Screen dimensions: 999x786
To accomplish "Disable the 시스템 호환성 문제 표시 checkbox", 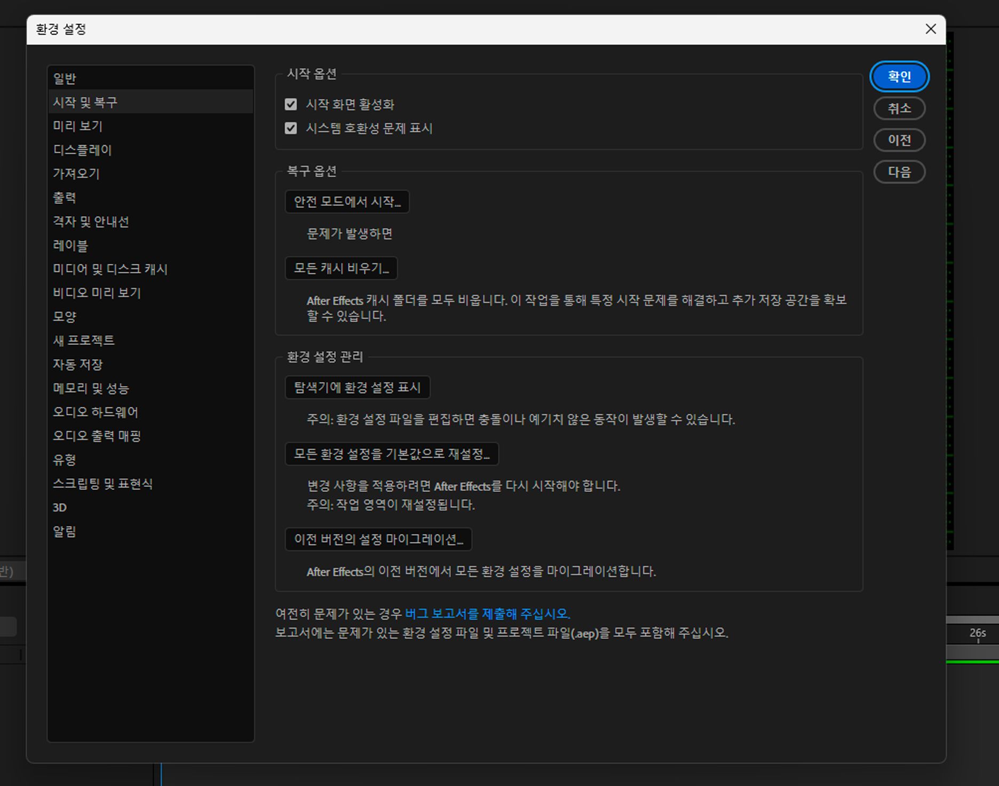I will [x=290, y=128].
